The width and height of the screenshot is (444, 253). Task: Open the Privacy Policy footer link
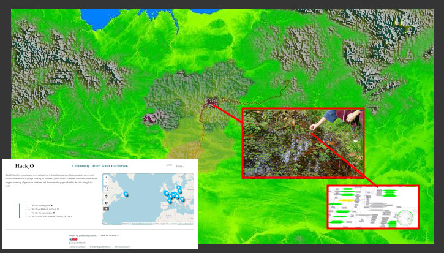122,247
